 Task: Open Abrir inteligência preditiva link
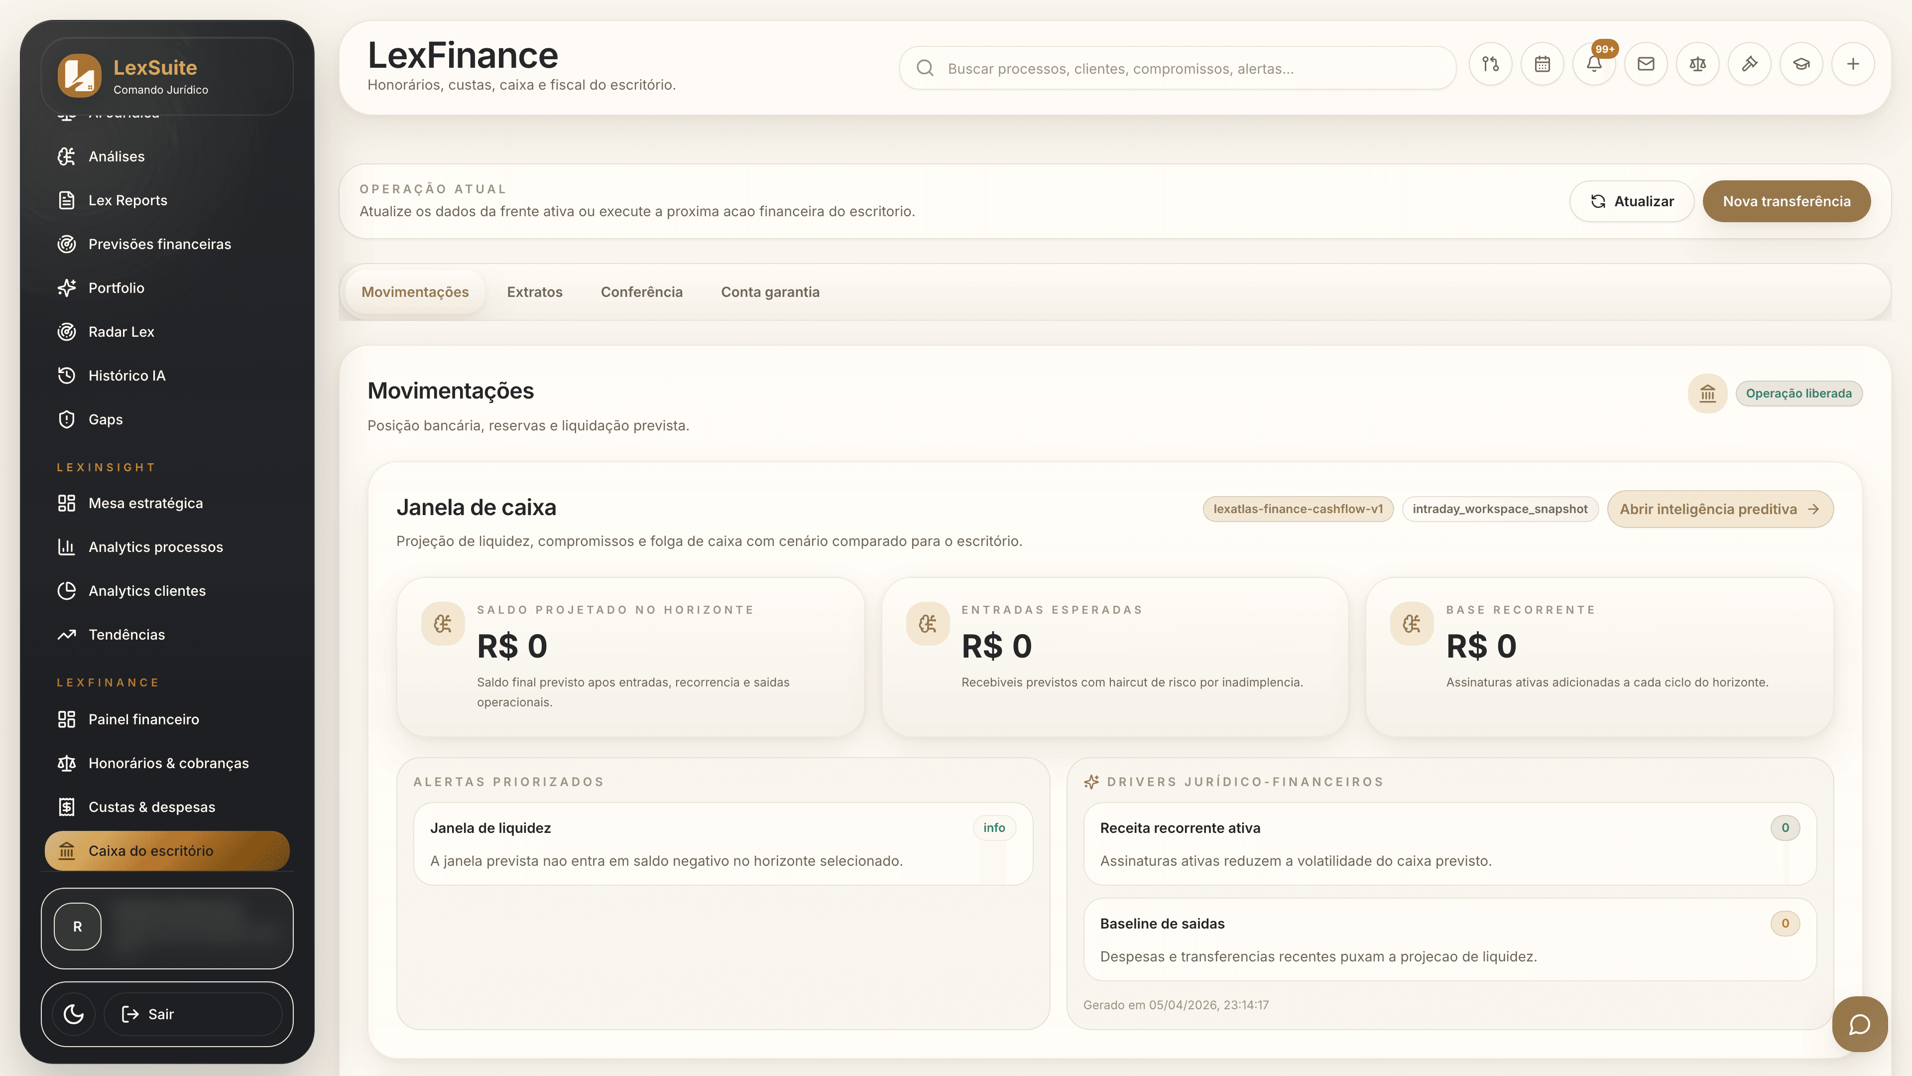pyautogui.click(x=1720, y=509)
